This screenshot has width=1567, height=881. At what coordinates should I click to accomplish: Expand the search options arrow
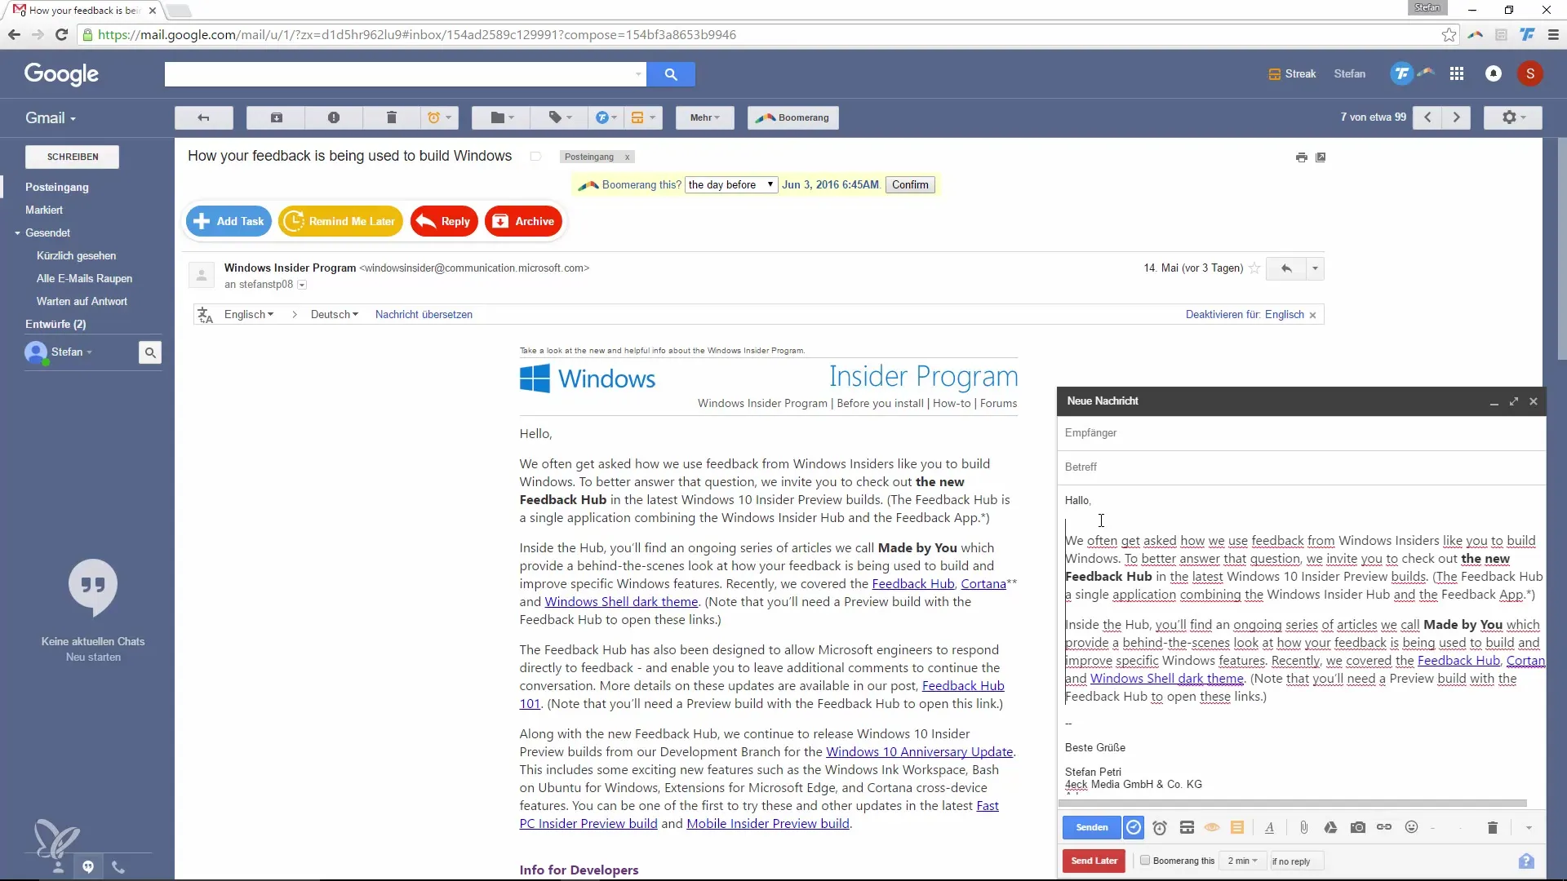click(x=638, y=74)
